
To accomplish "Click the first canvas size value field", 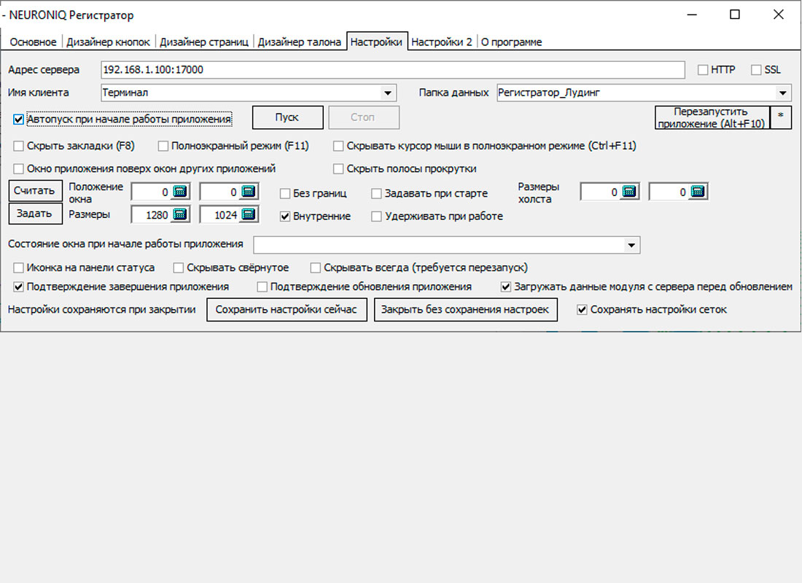I will point(601,192).
